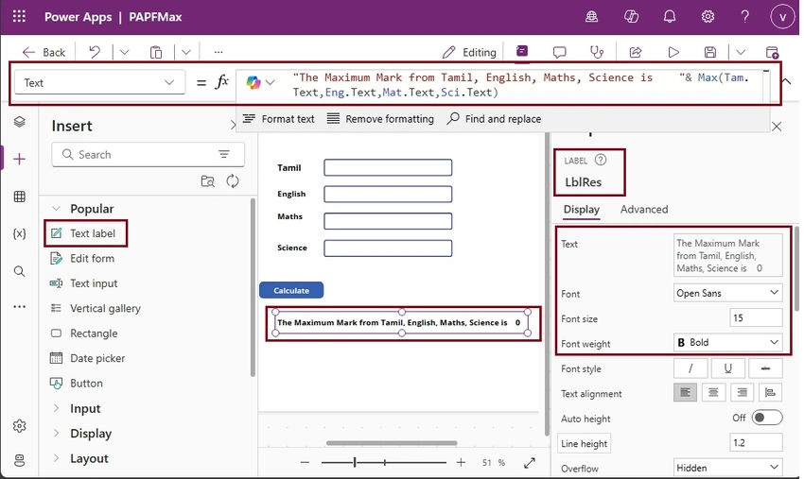Toggle italic font style
Image resolution: width=804 pixels, height=479 pixels.
690,368
